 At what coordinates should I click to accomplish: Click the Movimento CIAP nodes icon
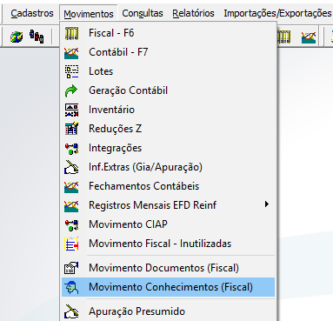[71, 224]
